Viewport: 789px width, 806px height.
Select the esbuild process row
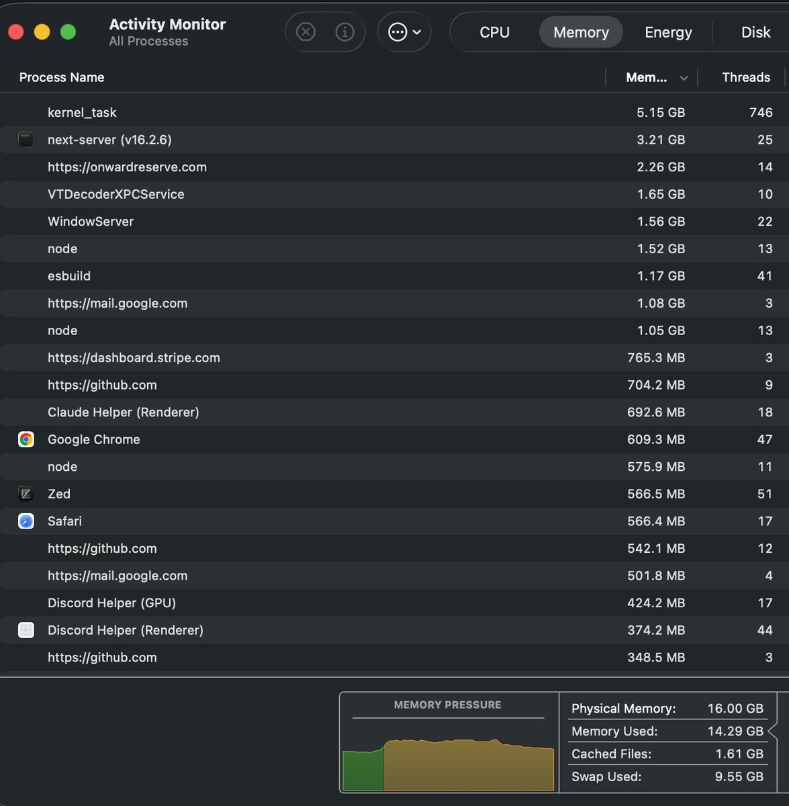394,276
